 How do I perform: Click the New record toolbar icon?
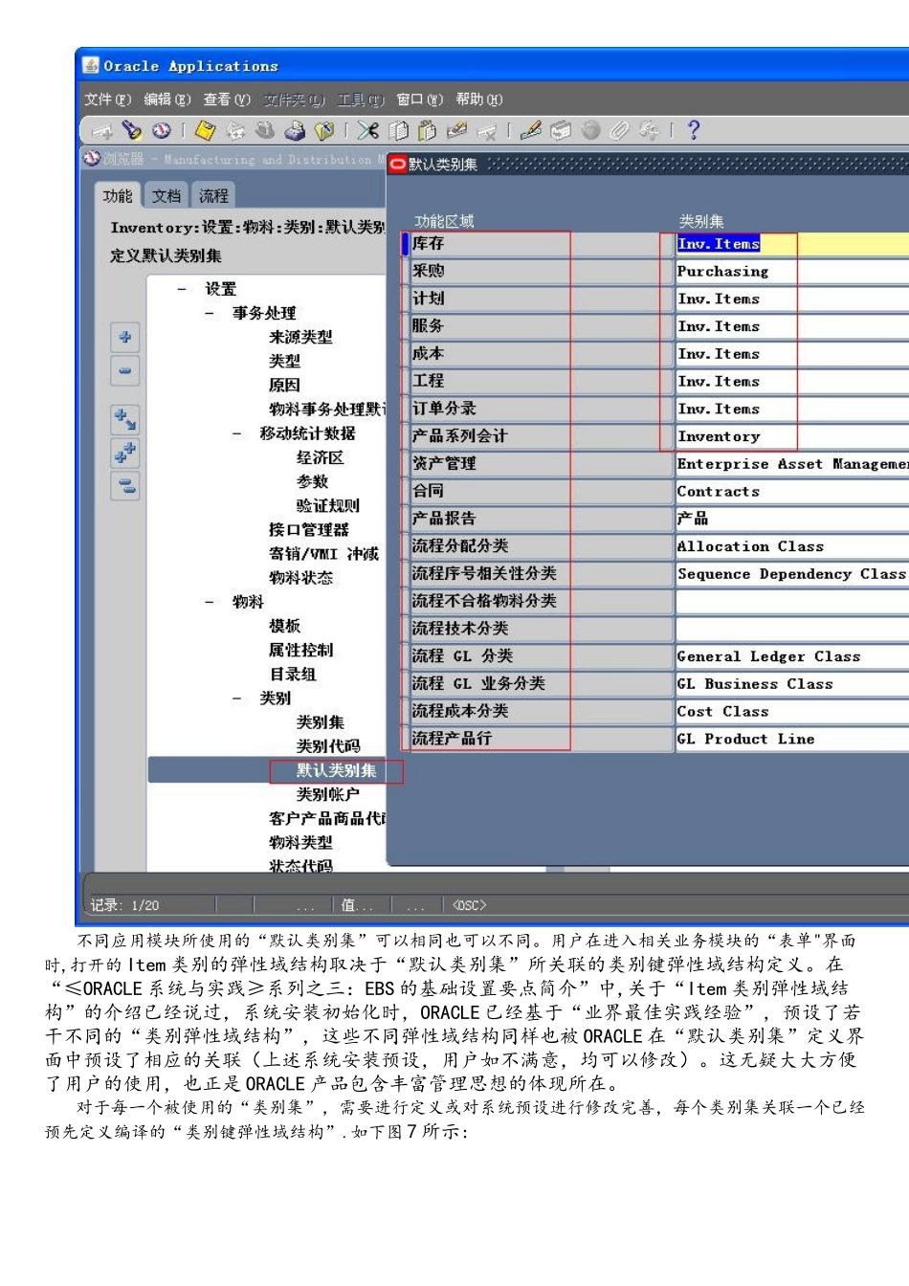pos(101,131)
